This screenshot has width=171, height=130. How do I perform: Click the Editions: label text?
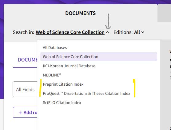(123, 32)
